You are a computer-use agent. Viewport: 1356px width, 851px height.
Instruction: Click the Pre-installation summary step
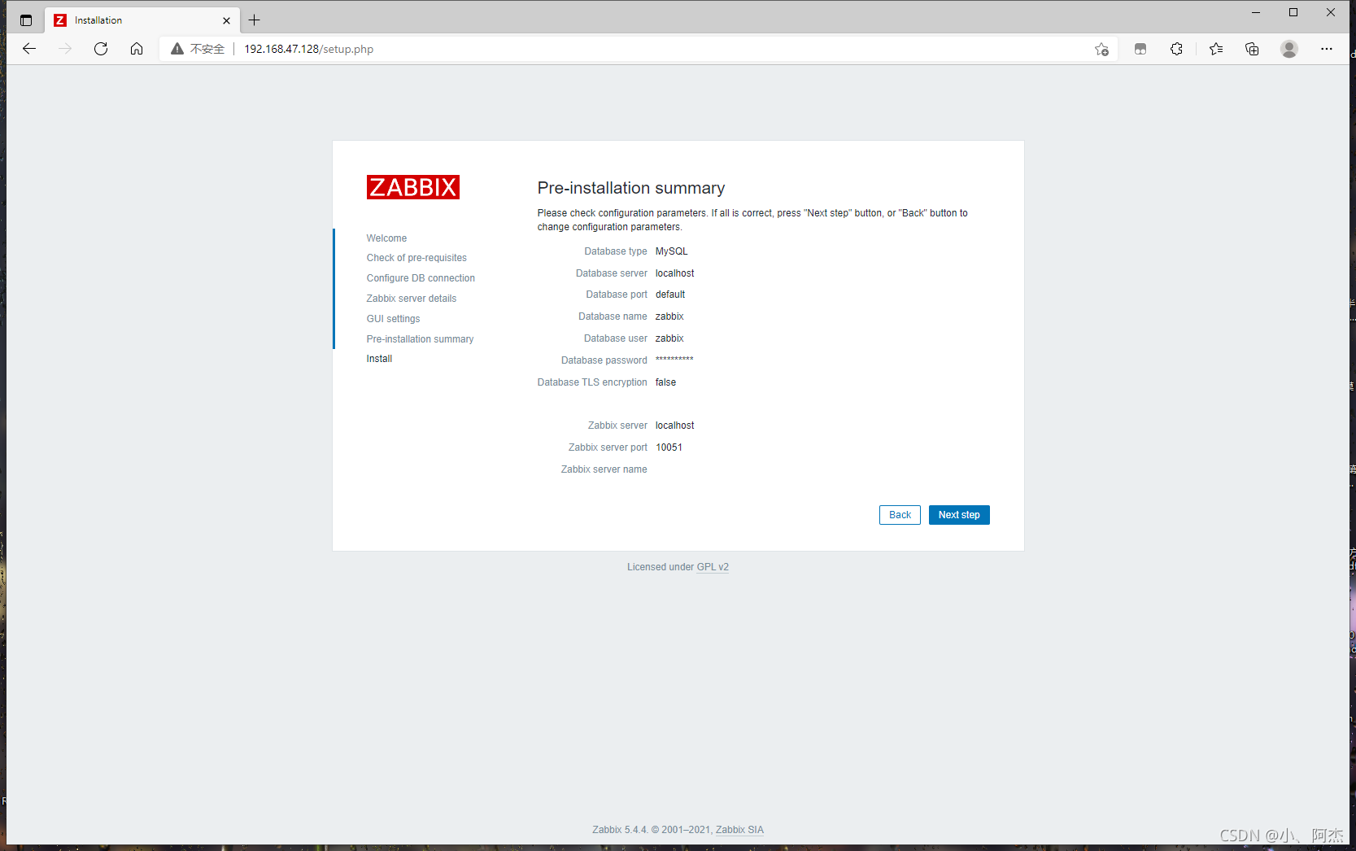click(420, 339)
